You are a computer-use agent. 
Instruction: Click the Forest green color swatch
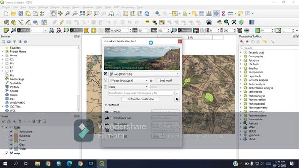16,140
